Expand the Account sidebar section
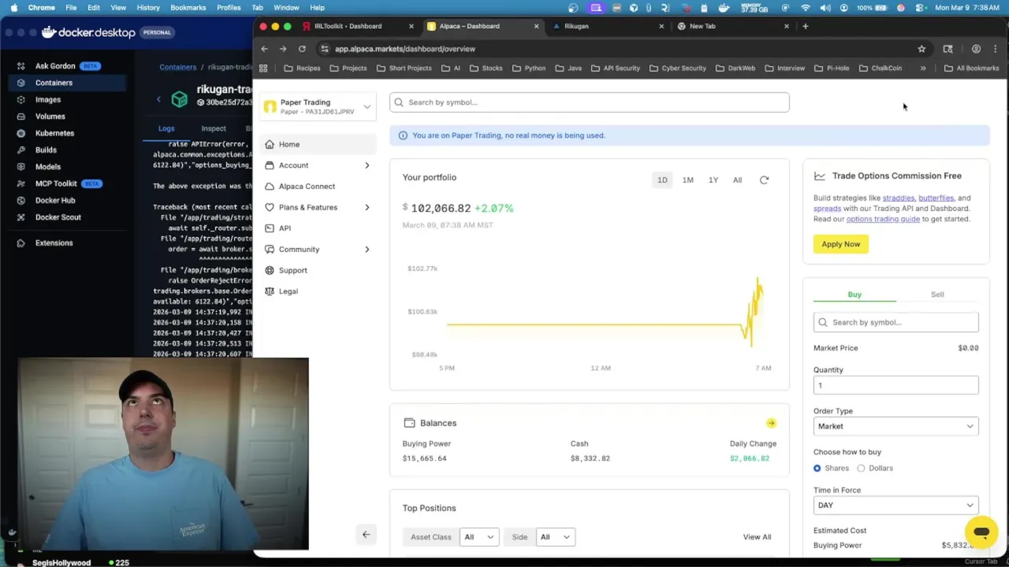 tap(317, 165)
